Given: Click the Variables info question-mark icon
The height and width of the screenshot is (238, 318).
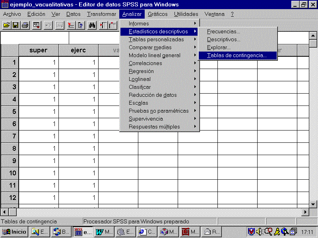Looking at the screenshot, I should [x=80, y=25].
